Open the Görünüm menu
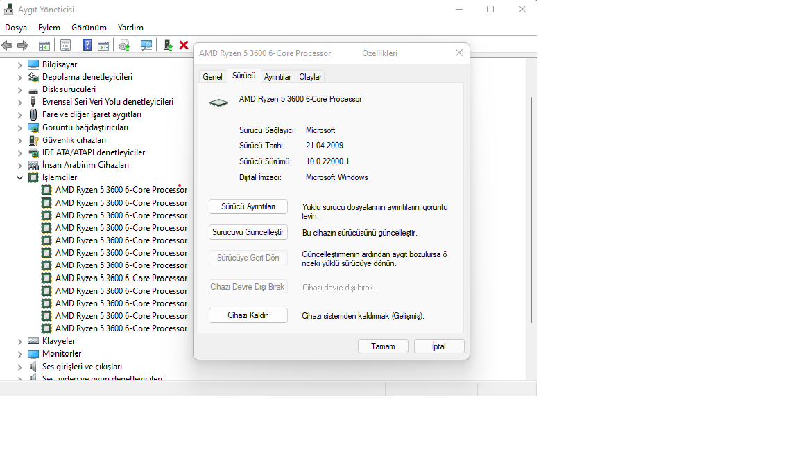 pos(89,28)
